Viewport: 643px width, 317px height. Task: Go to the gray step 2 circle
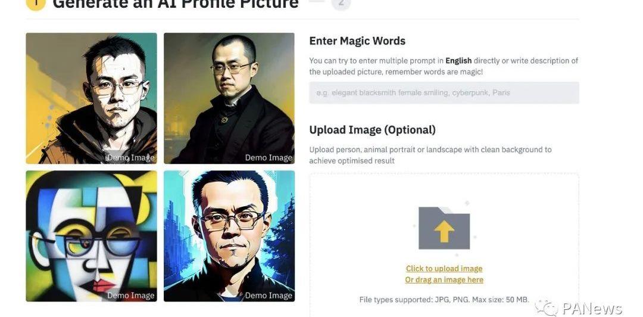coord(341,4)
